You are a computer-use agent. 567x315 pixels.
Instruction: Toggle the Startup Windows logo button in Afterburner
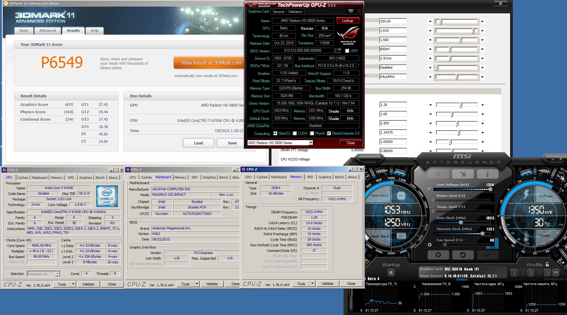point(391,273)
